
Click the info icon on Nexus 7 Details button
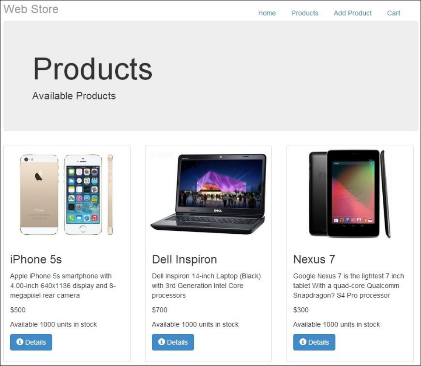pyautogui.click(x=303, y=342)
